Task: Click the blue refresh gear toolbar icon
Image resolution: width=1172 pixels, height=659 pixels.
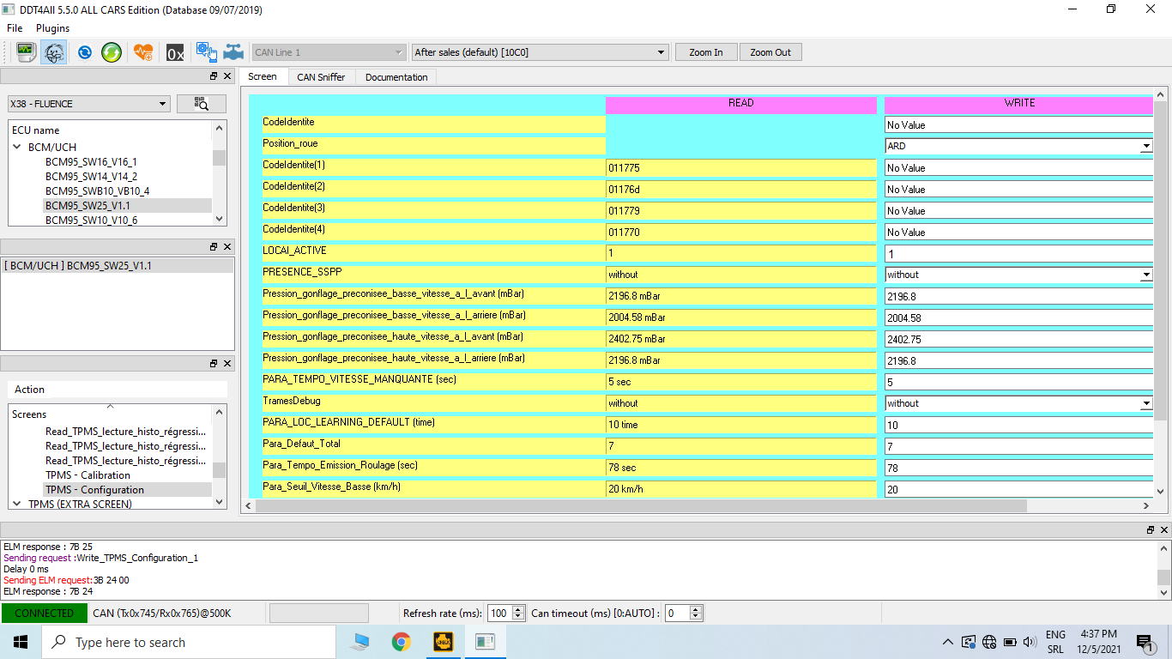Action: click(84, 52)
